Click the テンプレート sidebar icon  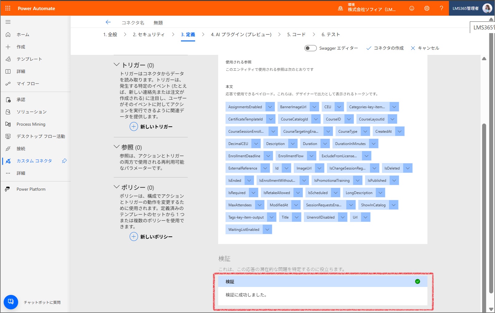(8, 59)
